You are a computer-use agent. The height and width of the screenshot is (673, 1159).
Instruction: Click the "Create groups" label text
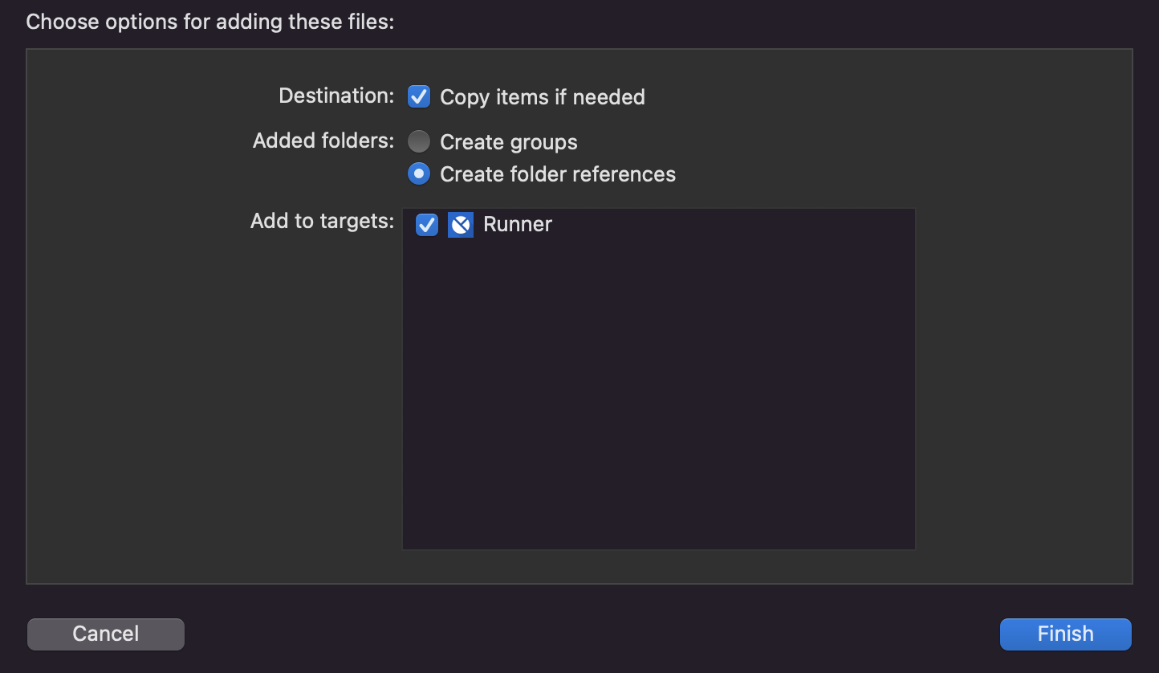pos(509,142)
